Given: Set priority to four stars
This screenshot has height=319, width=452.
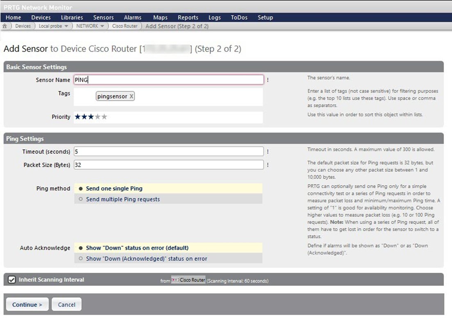Looking at the screenshot, I should [x=98, y=117].
